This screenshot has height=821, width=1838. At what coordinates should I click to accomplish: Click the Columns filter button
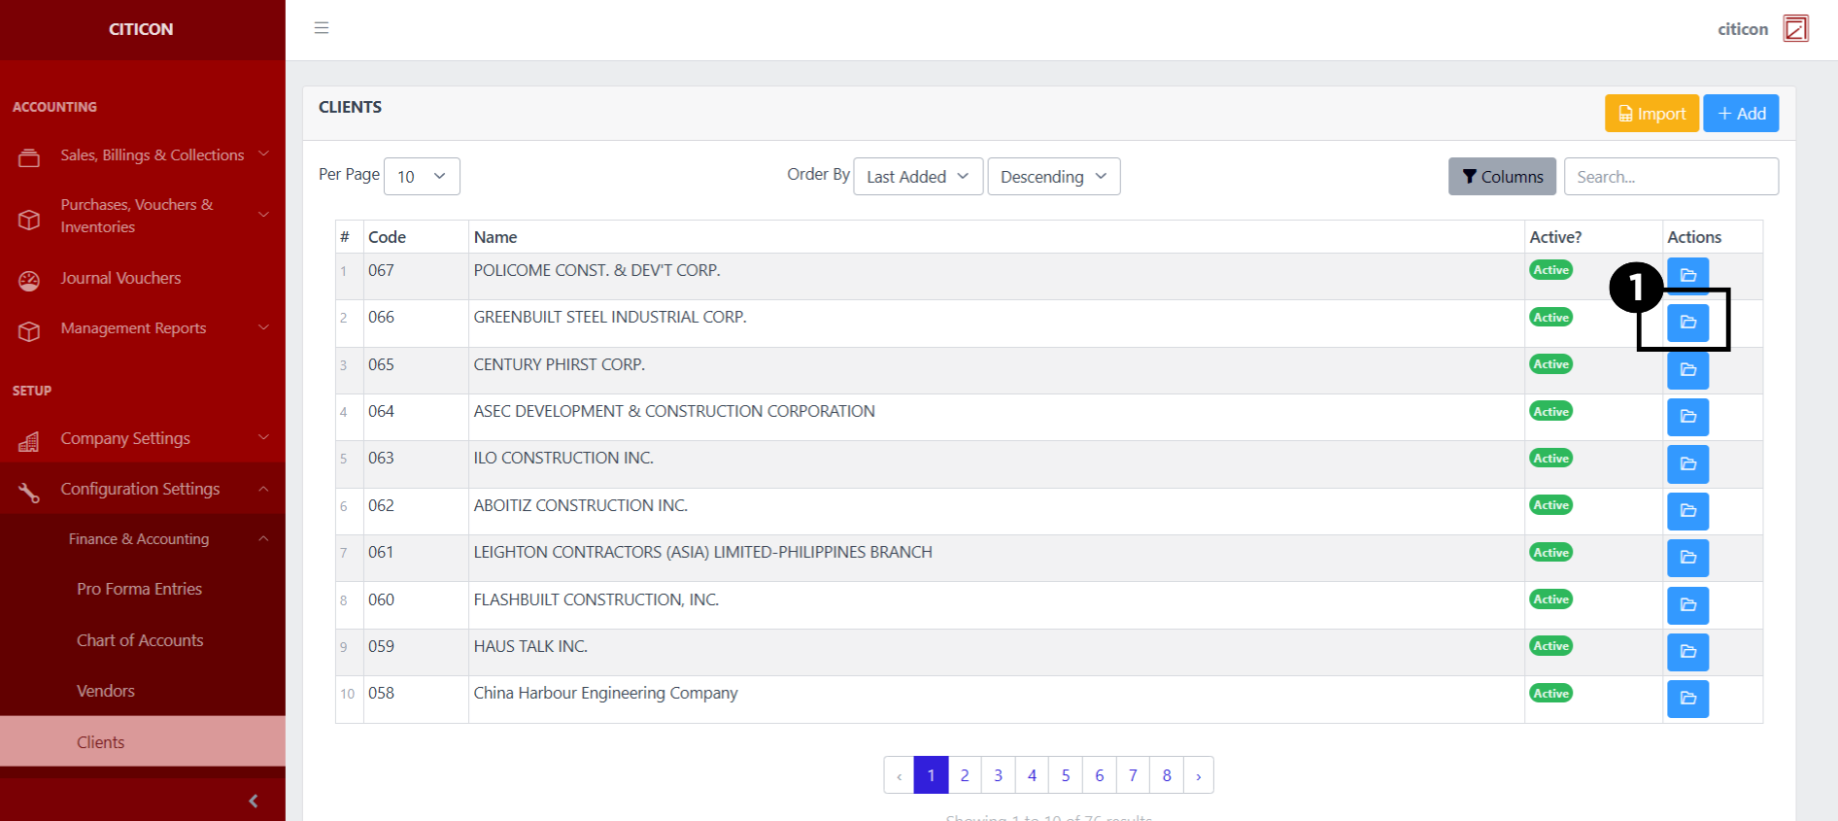[x=1502, y=177]
